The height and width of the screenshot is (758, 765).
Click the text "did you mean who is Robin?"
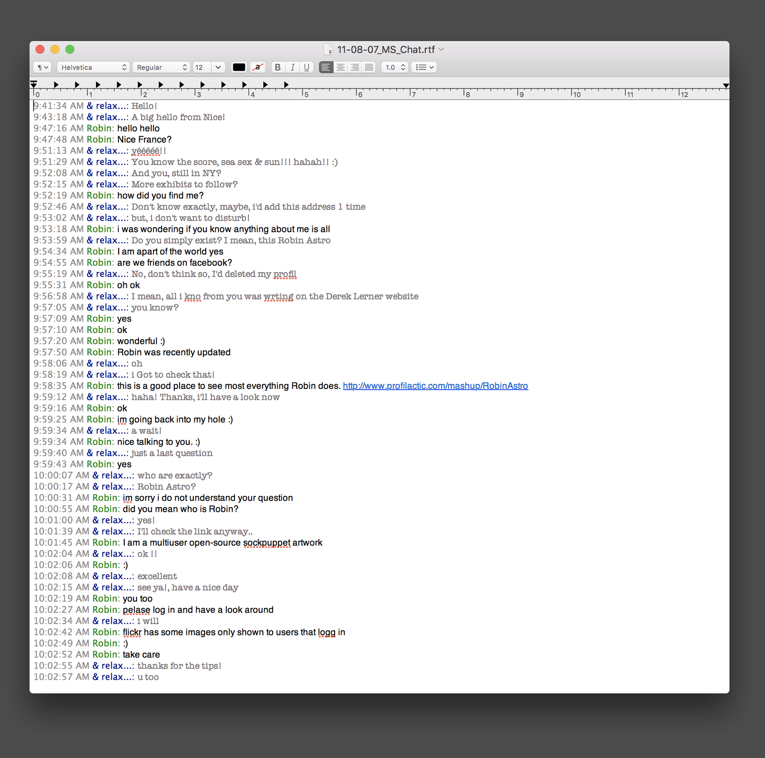coord(180,509)
